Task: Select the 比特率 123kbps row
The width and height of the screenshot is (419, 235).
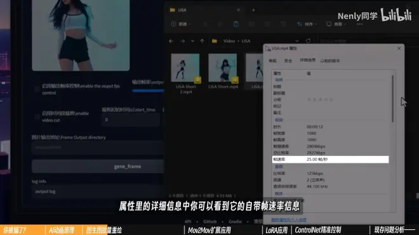Action: [x=331, y=174]
